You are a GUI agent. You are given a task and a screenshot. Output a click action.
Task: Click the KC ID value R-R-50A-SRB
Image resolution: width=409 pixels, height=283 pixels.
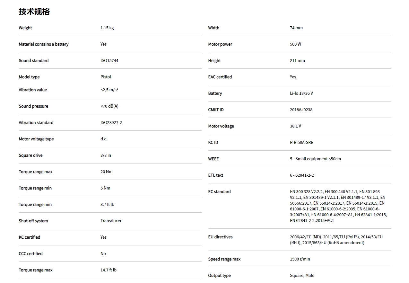pyautogui.click(x=301, y=143)
